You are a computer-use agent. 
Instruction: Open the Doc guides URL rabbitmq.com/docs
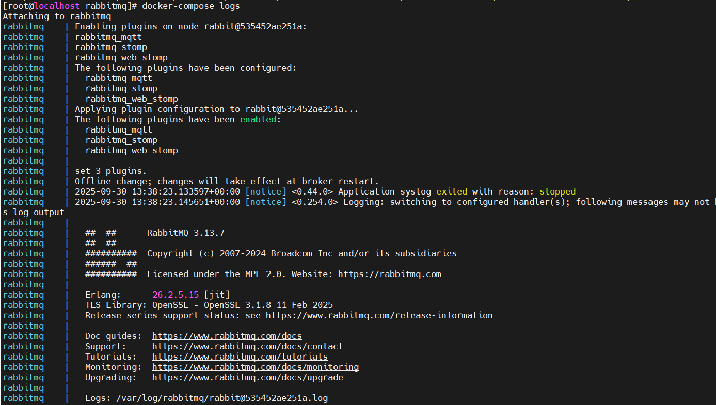[227, 336]
